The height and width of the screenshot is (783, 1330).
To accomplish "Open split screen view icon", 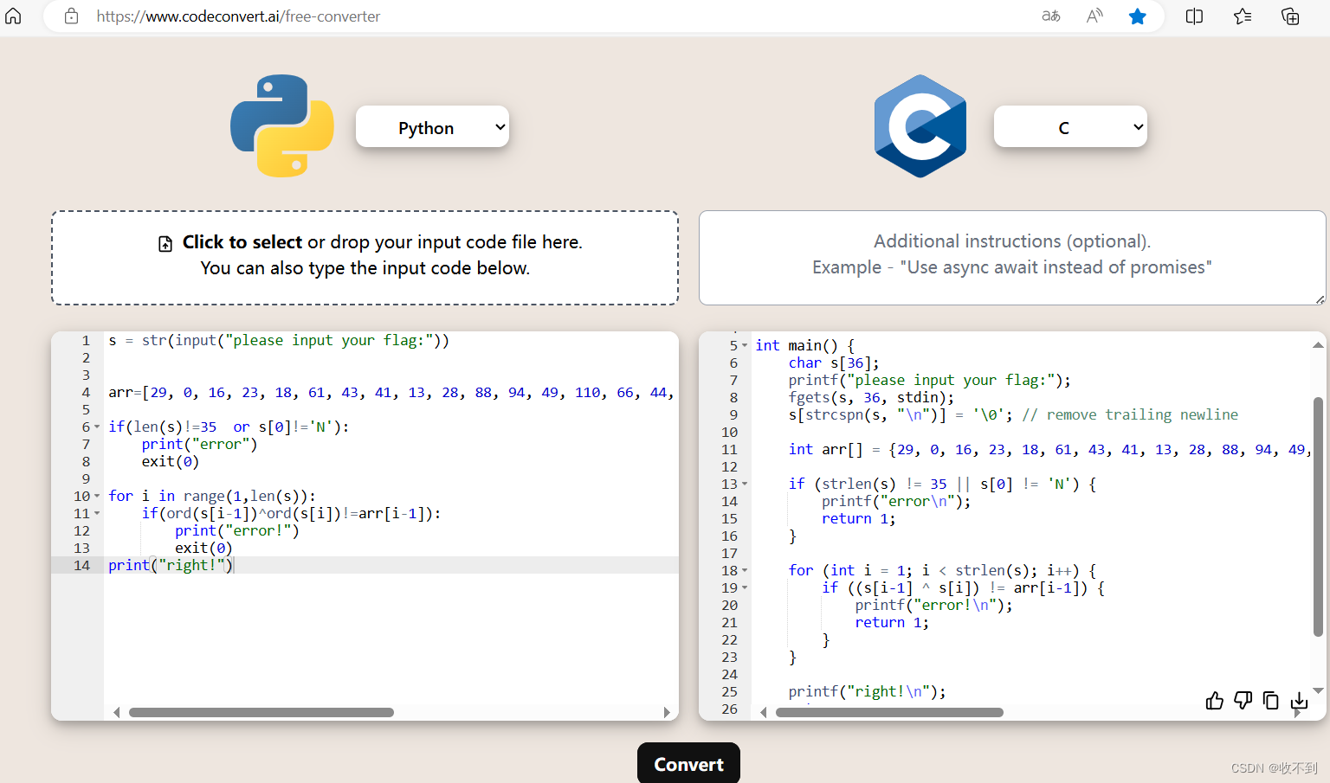I will click(1194, 16).
